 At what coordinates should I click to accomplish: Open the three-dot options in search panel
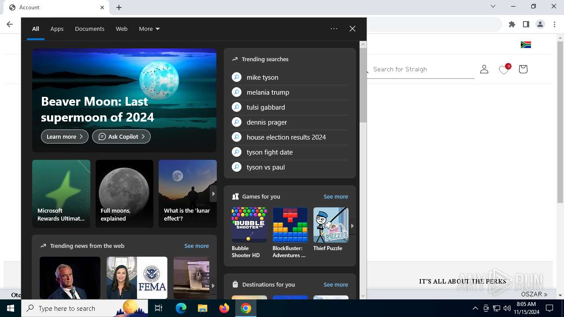point(334,29)
